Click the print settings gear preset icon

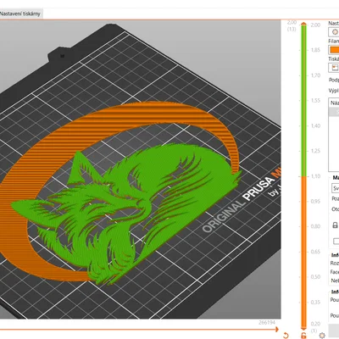point(335,32)
